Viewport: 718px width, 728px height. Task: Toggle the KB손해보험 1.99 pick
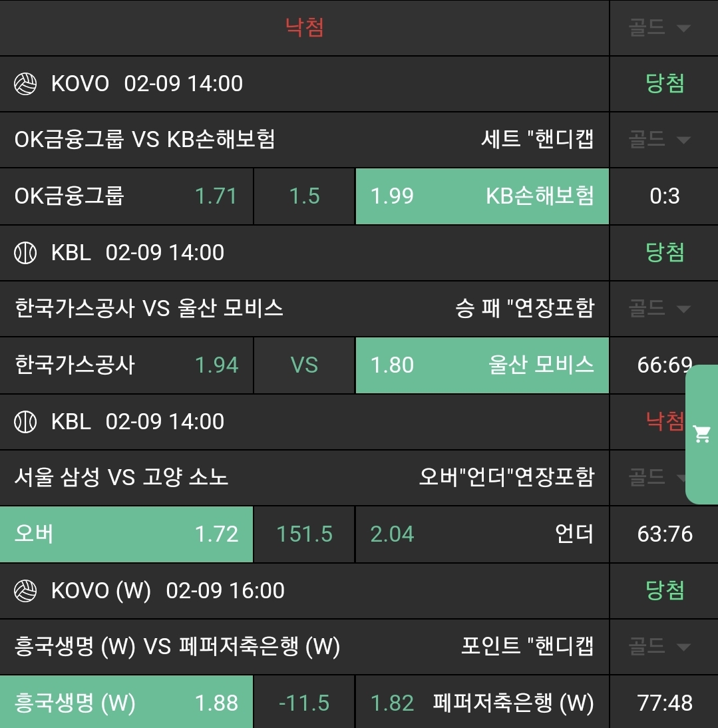coord(482,196)
